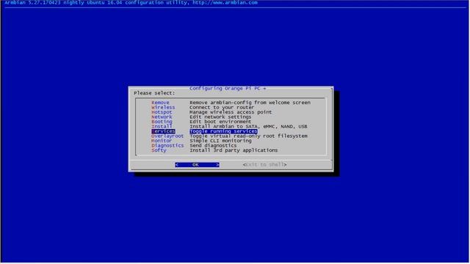Click the 'Configuring Orange Pi PC +' title
Viewport: 470px width, 264px height.
(x=228, y=89)
